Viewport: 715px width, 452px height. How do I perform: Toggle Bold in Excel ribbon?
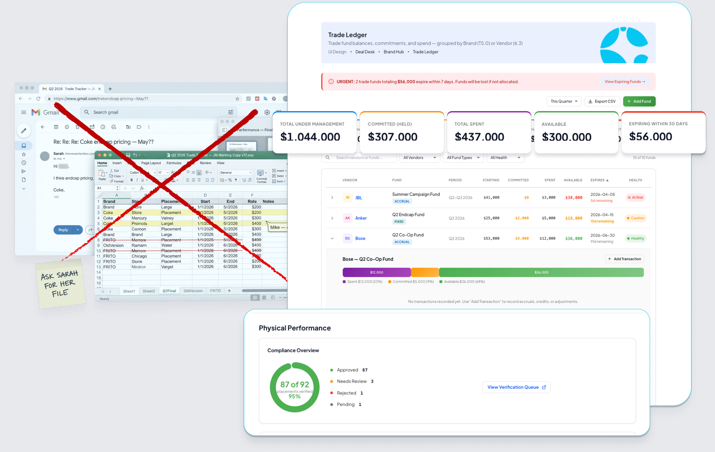[x=132, y=180]
